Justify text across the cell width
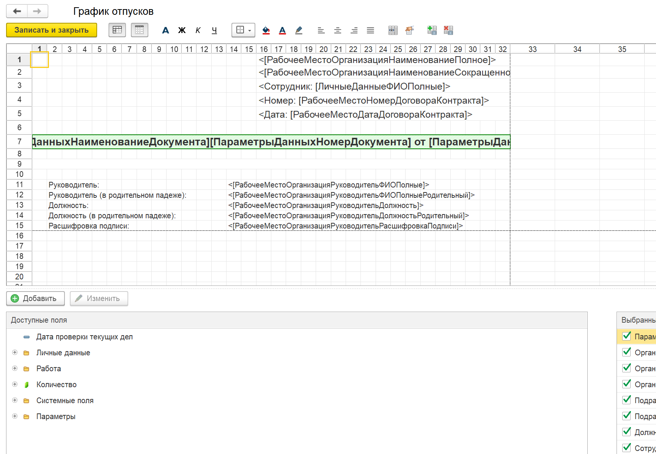 (370, 30)
